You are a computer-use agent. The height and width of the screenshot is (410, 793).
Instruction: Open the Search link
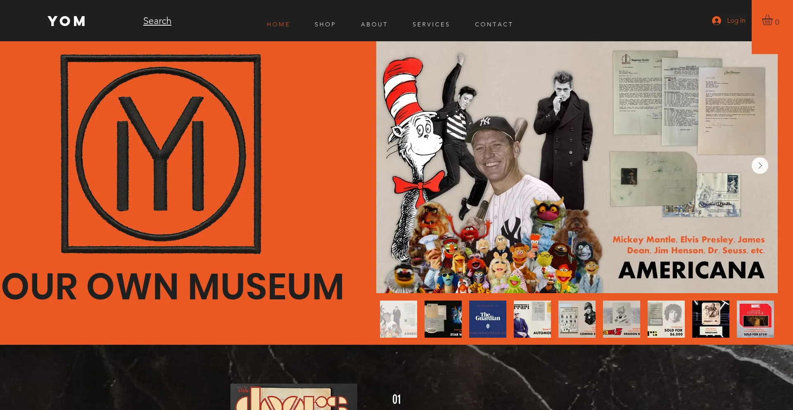click(157, 21)
